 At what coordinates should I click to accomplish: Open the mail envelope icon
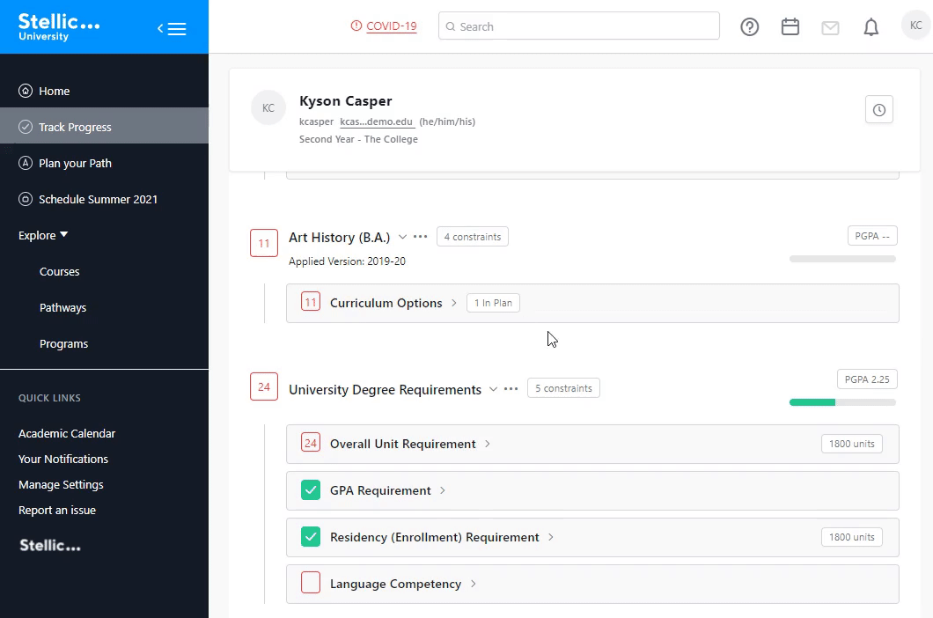[x=830, y=28]
